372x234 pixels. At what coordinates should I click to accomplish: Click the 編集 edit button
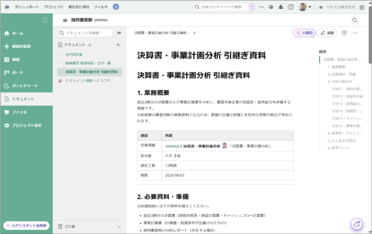[x=327, y=33]
